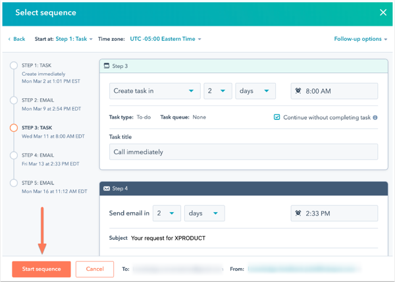Click Fri Mar 13 at 2:33 PM EDT
This screenshot has height=282, width=395.
tap(51, 164)
